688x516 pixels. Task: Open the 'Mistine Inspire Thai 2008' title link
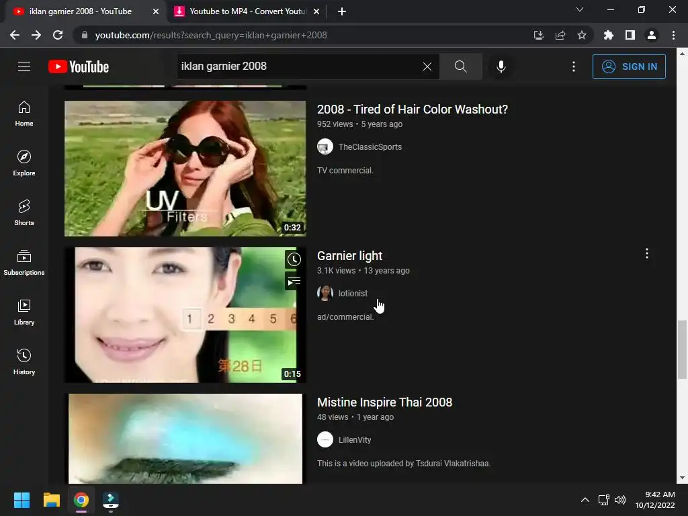384,402
